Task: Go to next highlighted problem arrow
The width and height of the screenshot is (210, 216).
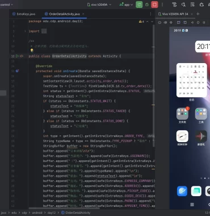Action: [152, 22]
